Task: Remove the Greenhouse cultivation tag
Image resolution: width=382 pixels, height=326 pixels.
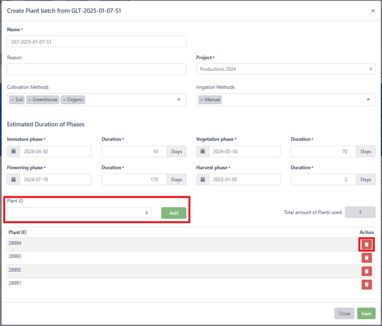Action: pos(30,100)
